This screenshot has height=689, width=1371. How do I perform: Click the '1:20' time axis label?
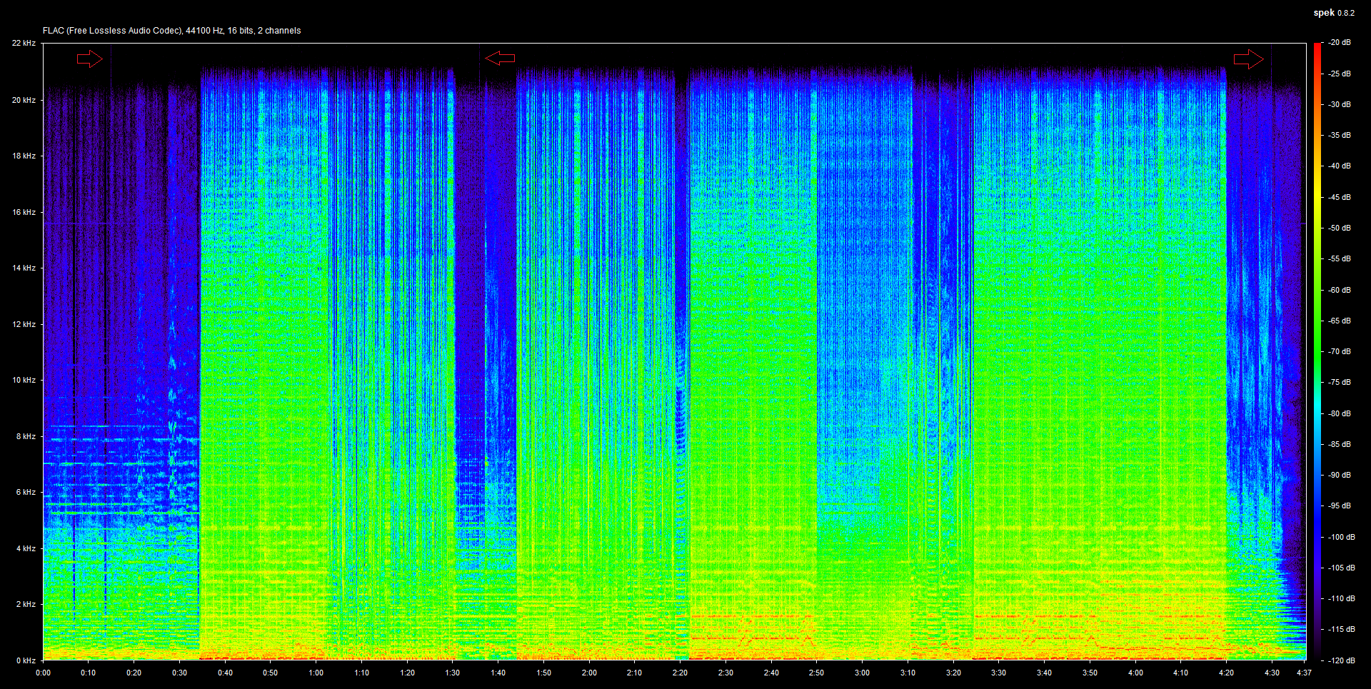[407, 673]
